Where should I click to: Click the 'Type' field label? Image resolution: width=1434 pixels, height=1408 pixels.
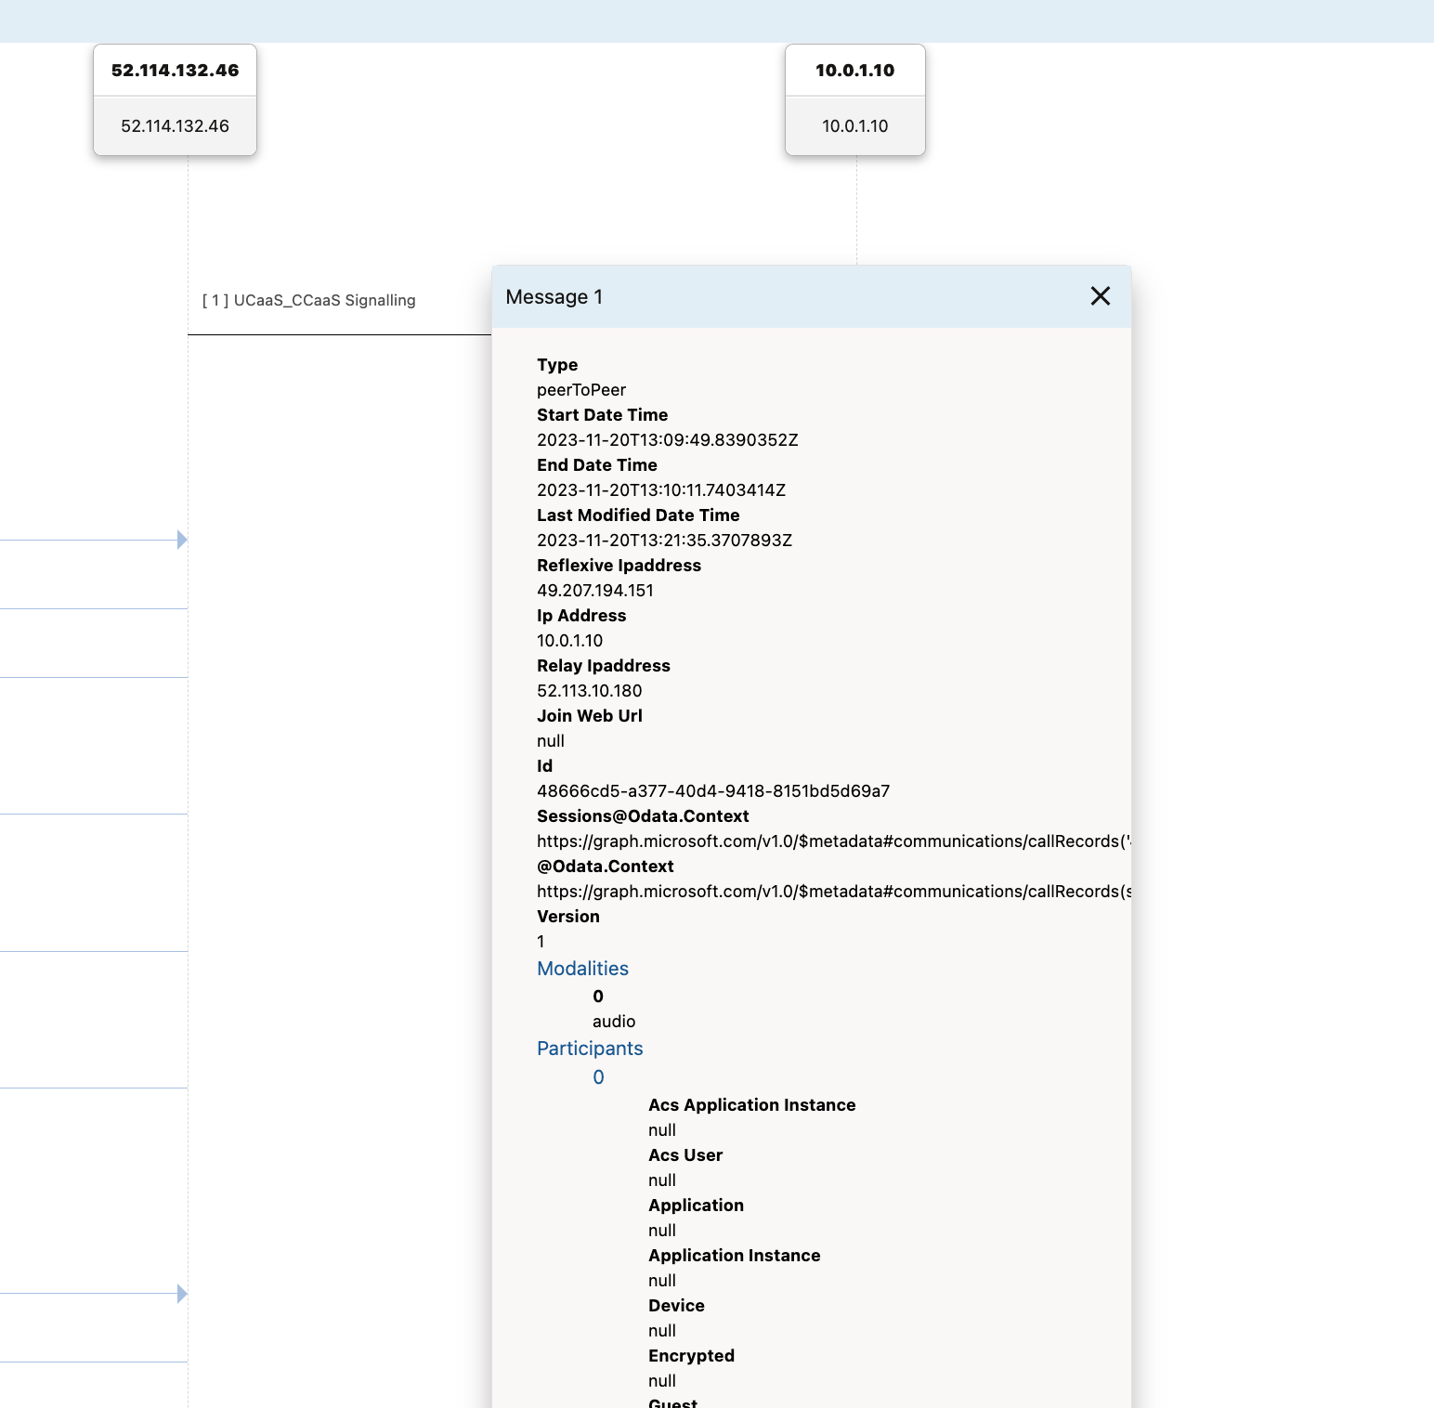[x=557, y=365]
